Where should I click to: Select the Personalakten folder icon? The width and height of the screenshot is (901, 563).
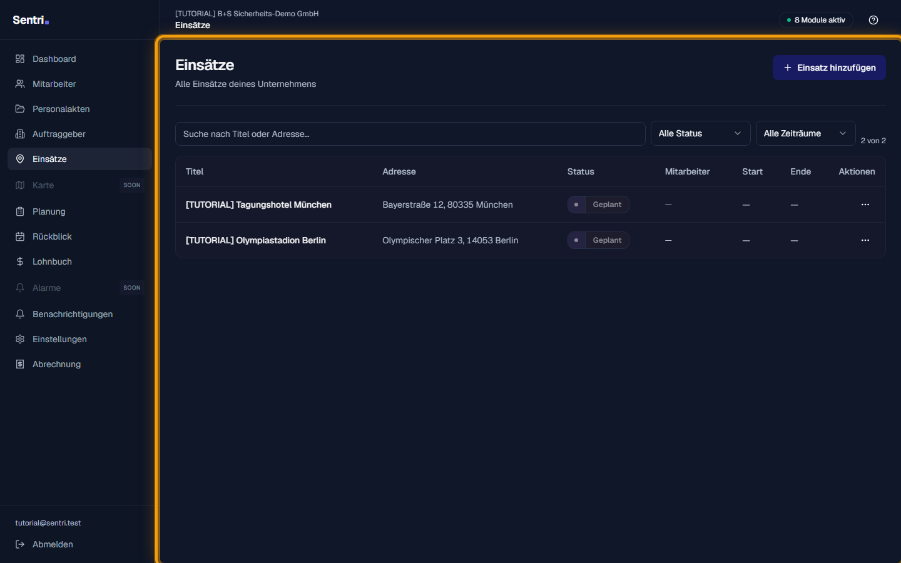pyautogui.click(x=20, y=109)
